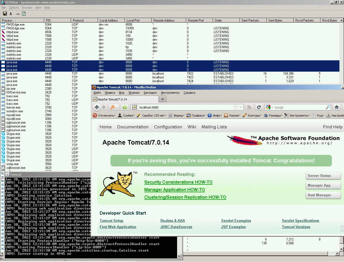The image size is (344, 262).
Task: Open the address bar history dropdown arrow
Action: (241, 107)
